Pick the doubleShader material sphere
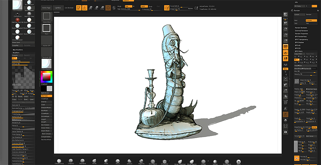Image resolution: width=321 pixels, height=165 pixels. (x=17, y=38)
